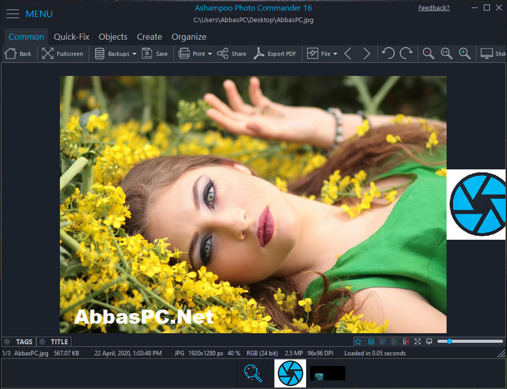Select the aperture logo thumbnail in filmstrip
Viewport: 507px width, 389px height.
[x=290, y=373]
